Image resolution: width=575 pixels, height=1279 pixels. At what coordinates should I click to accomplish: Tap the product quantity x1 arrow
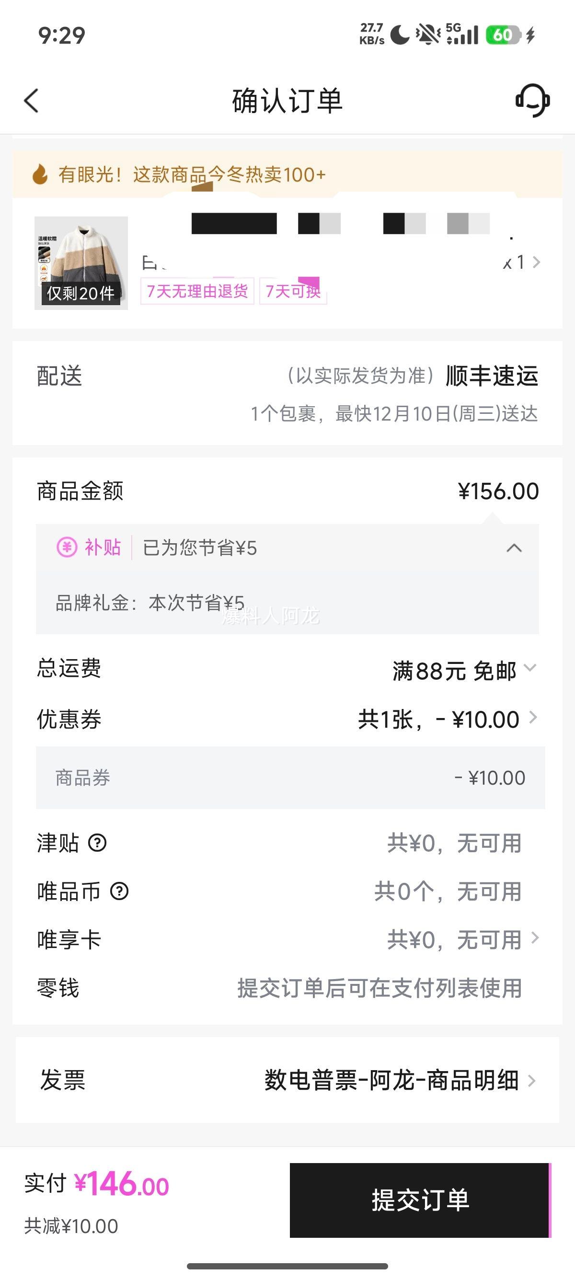pyautogui.click(x=536, y=262)
